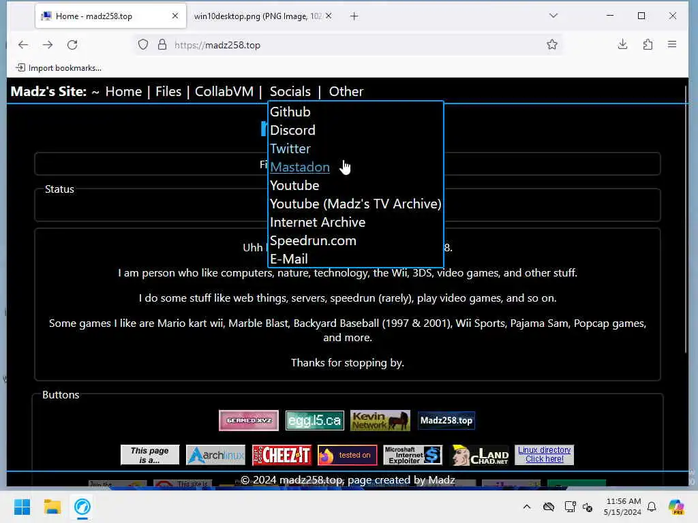
Task: Click the CHEEZ-IT badge
Action: pos(282,455)
